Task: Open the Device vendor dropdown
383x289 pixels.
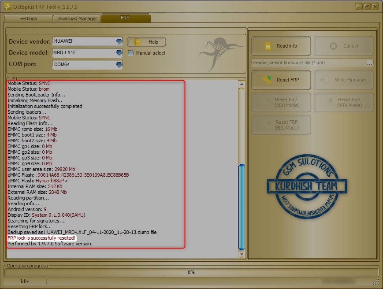Action: (x=119, y=41)
